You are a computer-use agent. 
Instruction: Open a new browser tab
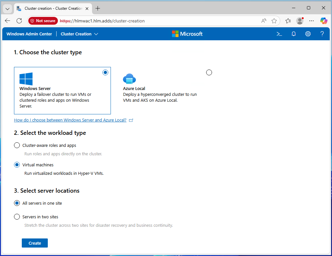[98, 8]
